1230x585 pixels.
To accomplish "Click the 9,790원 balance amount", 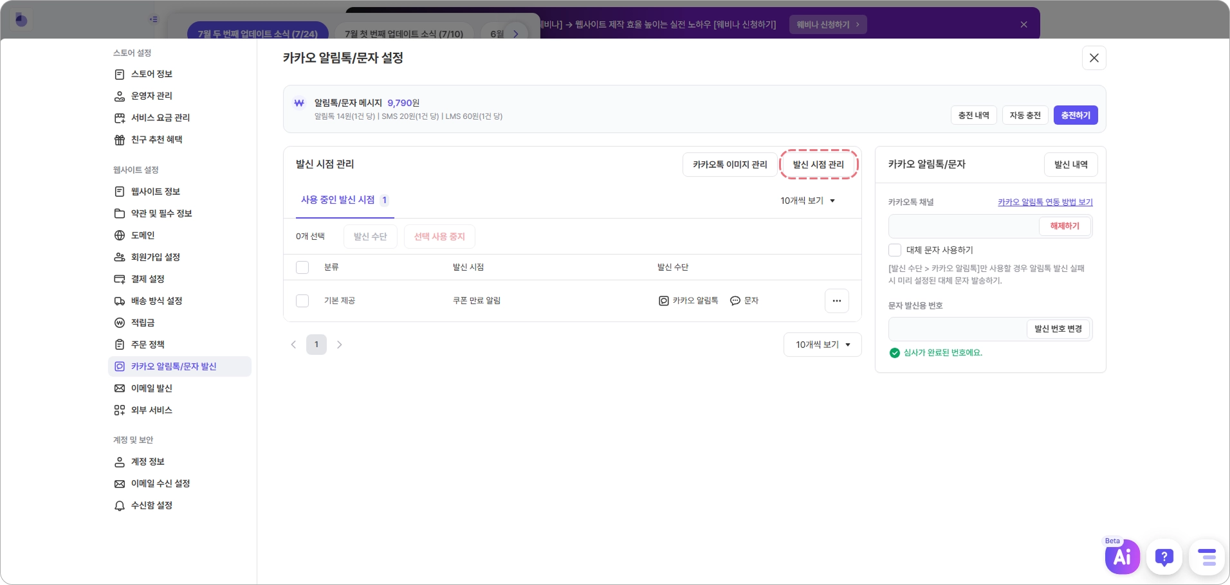I will click(x=403, y=103).
